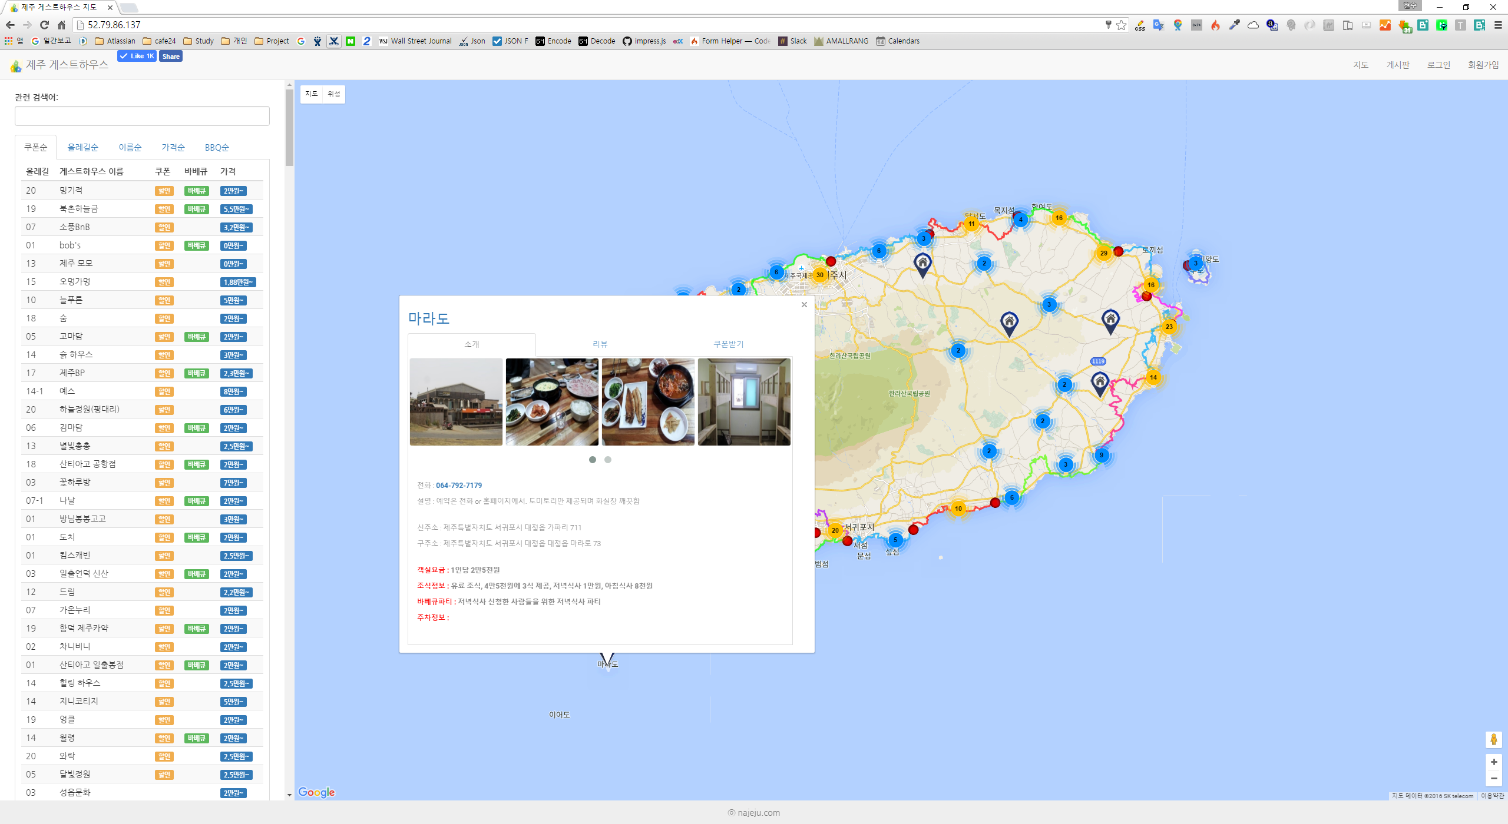Click the yellow cluster marker numbered 14
Image resolution: width=1508 pixels, height=824 pixels.
click(x=1153, y=377)
